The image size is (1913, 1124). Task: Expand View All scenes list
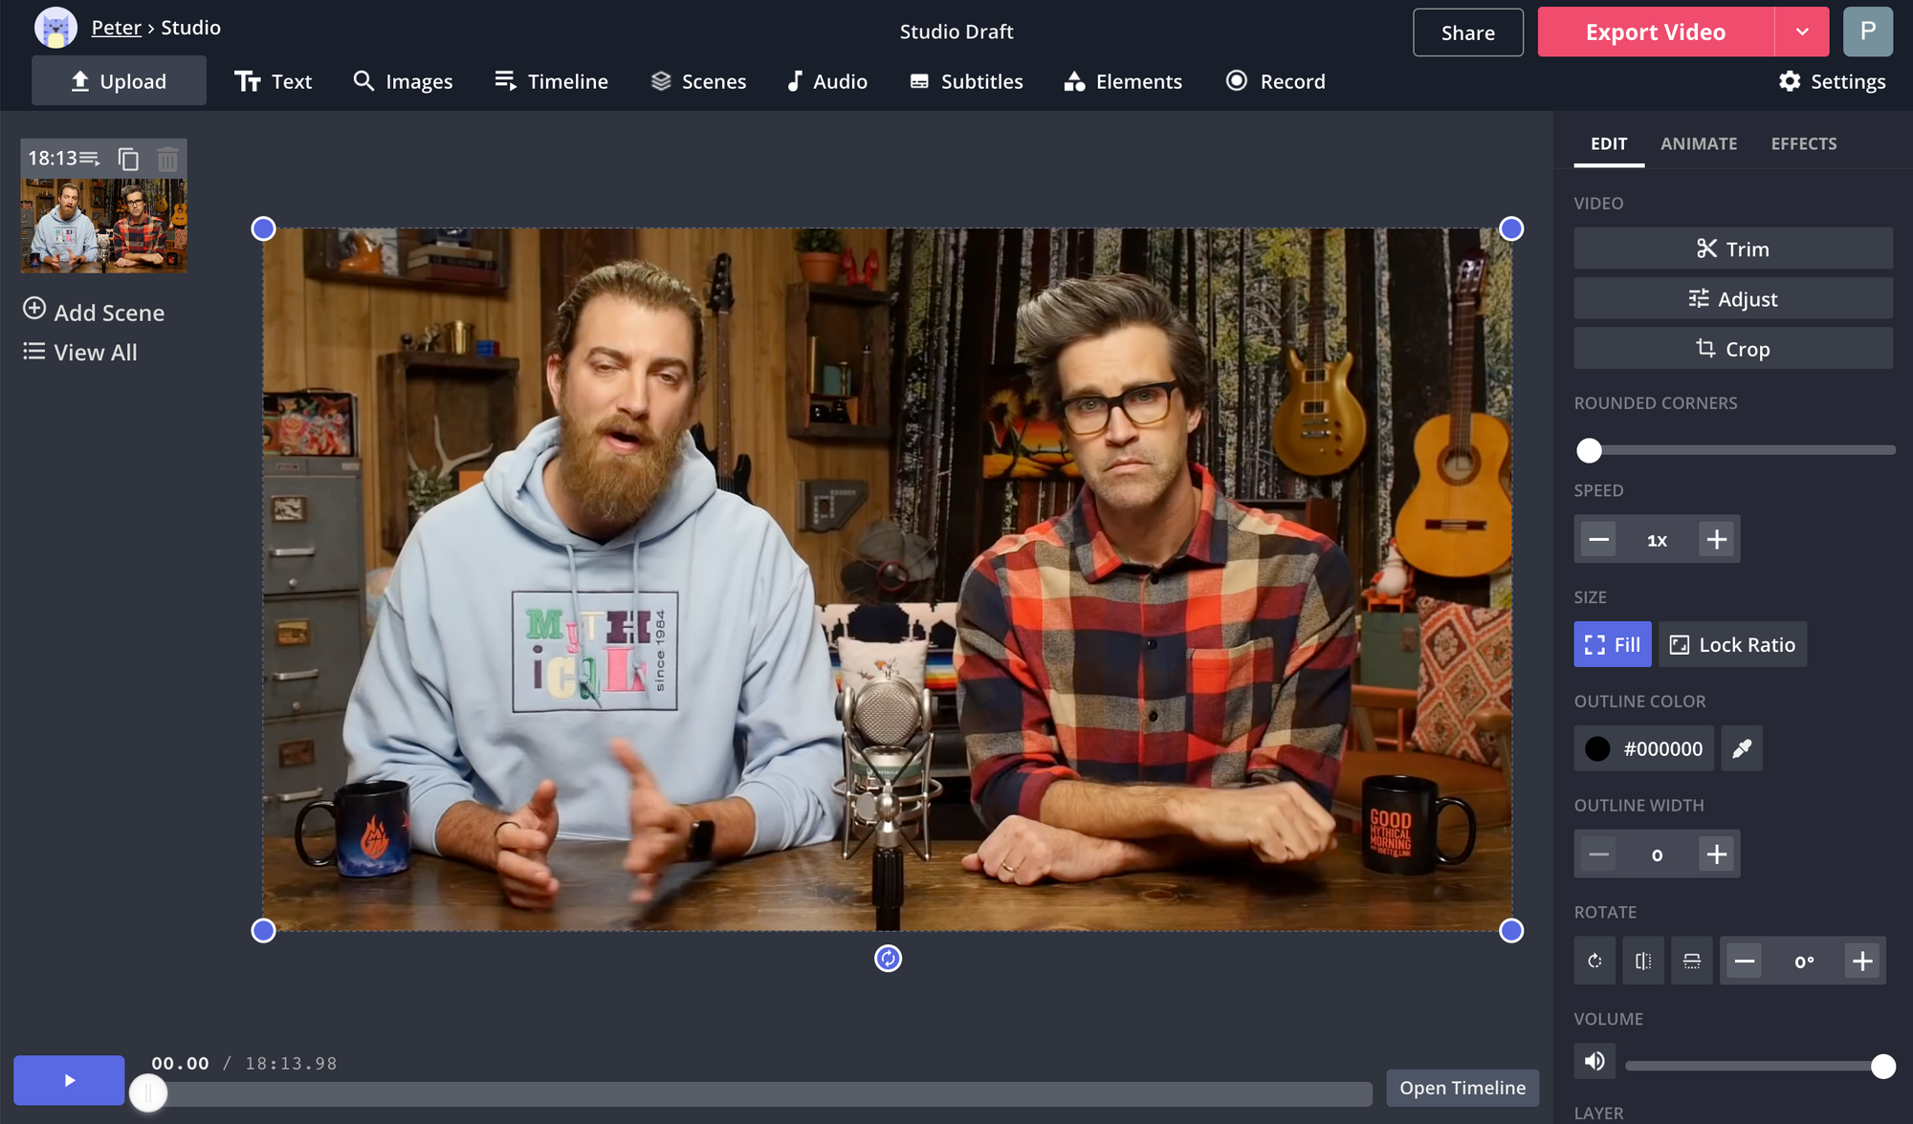pyautogui.click(x=80, y=352)
